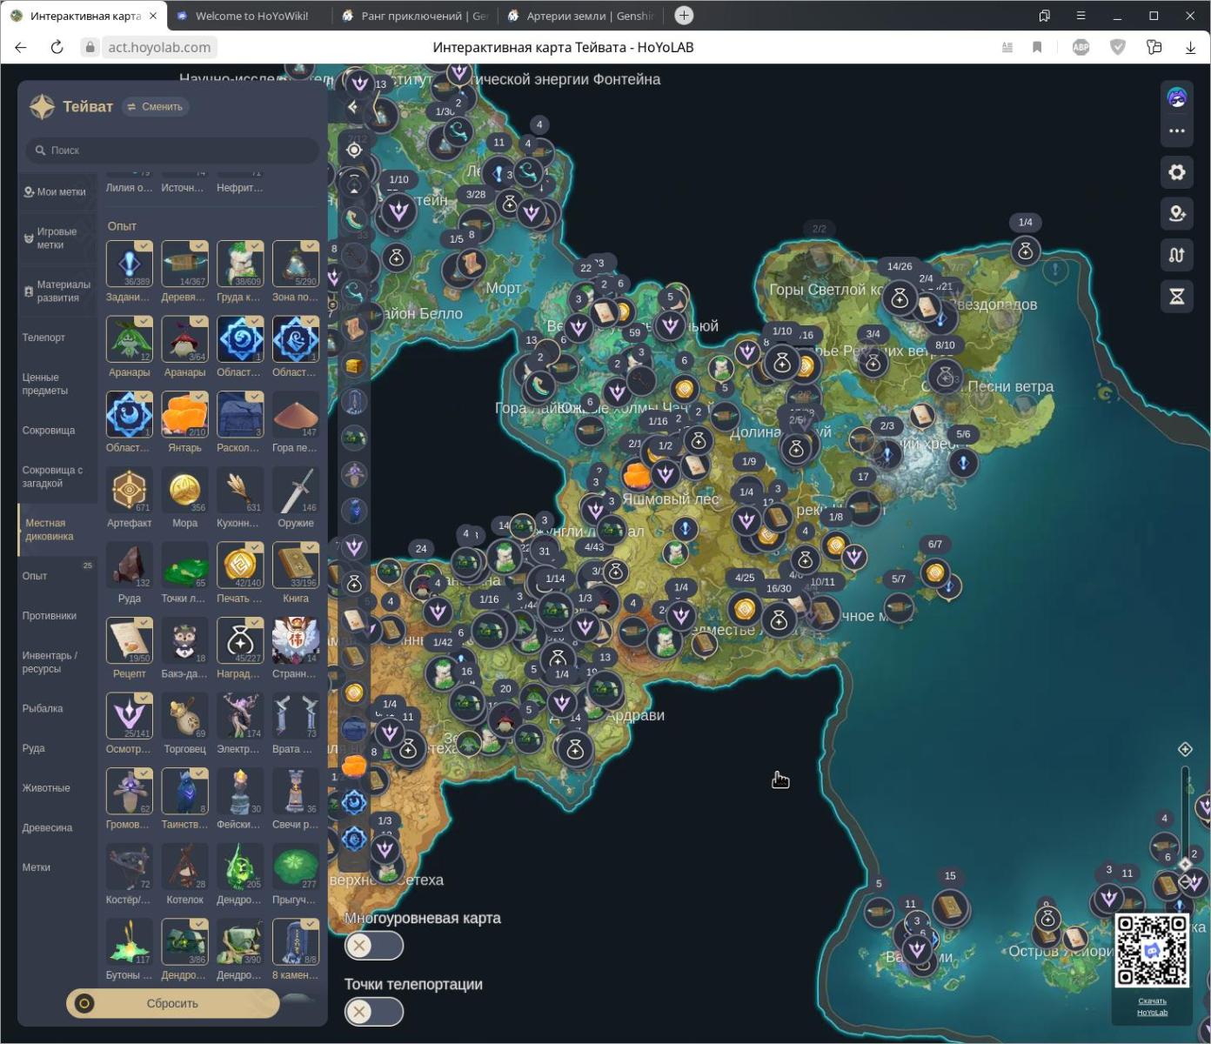Uncheck the Деревя… tile showing 14/367

click(x=184, y=264)
